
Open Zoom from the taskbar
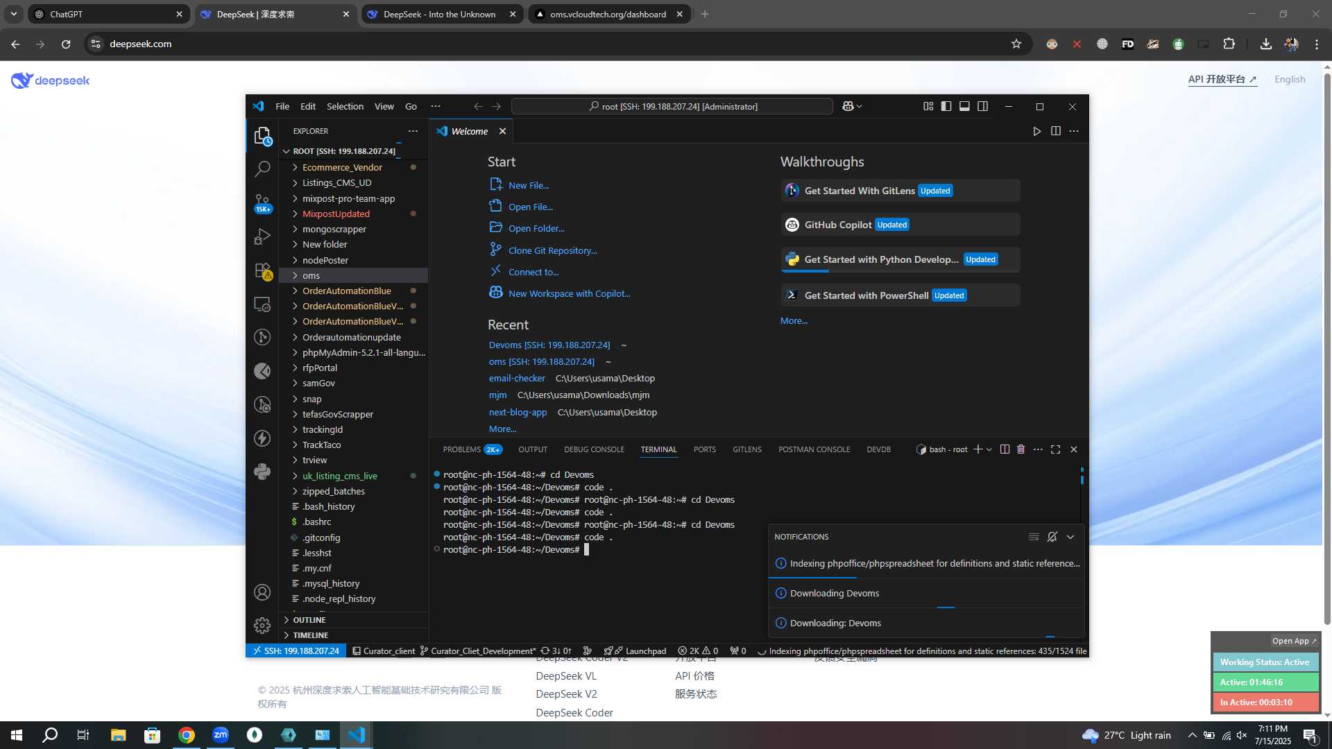tap(221, 735)
